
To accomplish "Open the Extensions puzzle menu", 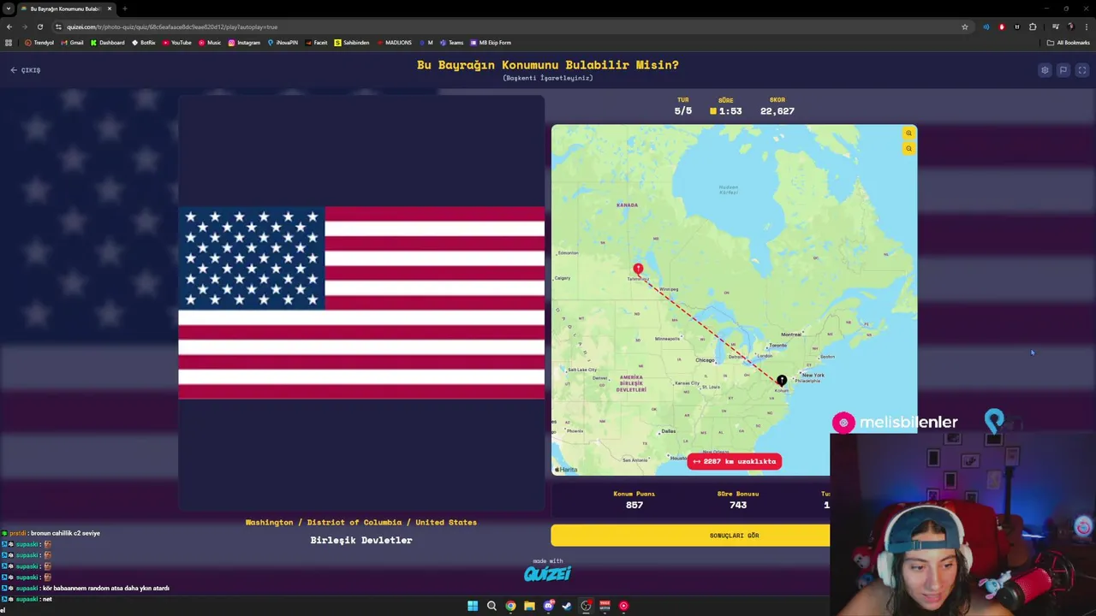I will tap(1033, 27).
